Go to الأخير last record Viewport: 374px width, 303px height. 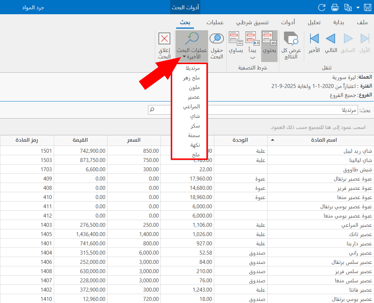click(314, 43)
